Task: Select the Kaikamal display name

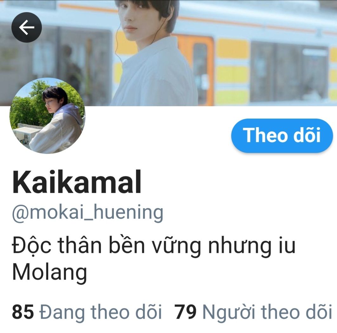Action: [77, 182]
